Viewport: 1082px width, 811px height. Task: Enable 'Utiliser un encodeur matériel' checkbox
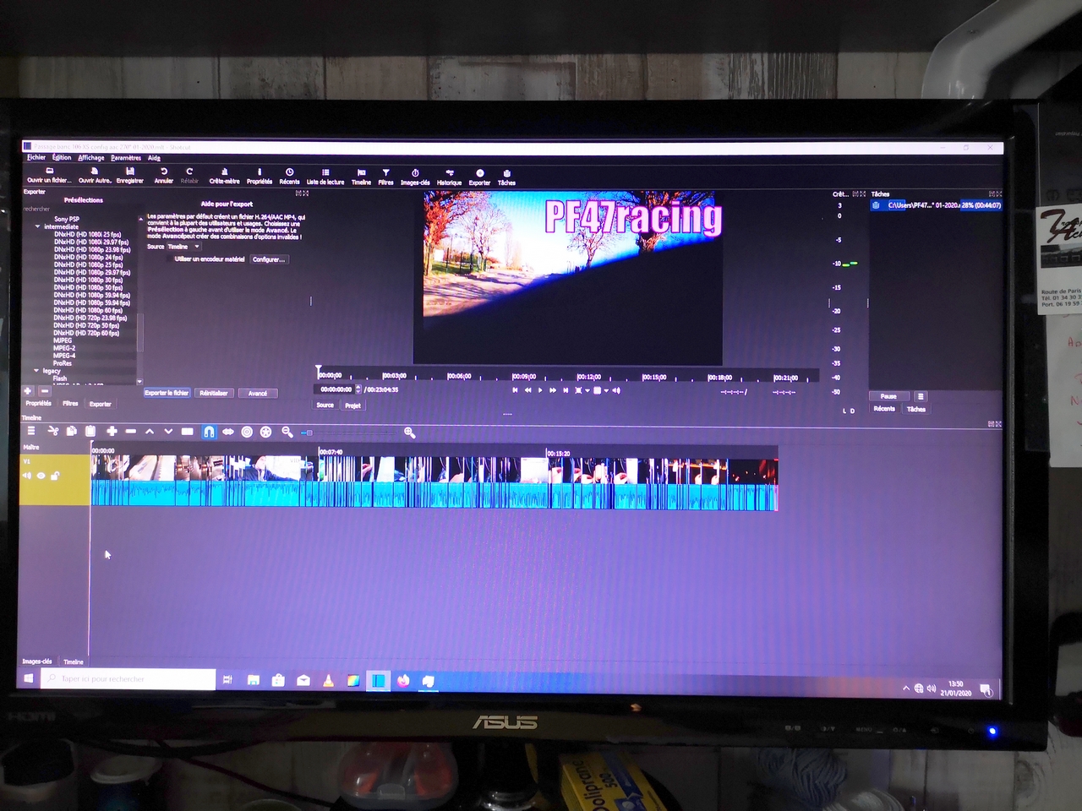[170, 259]
